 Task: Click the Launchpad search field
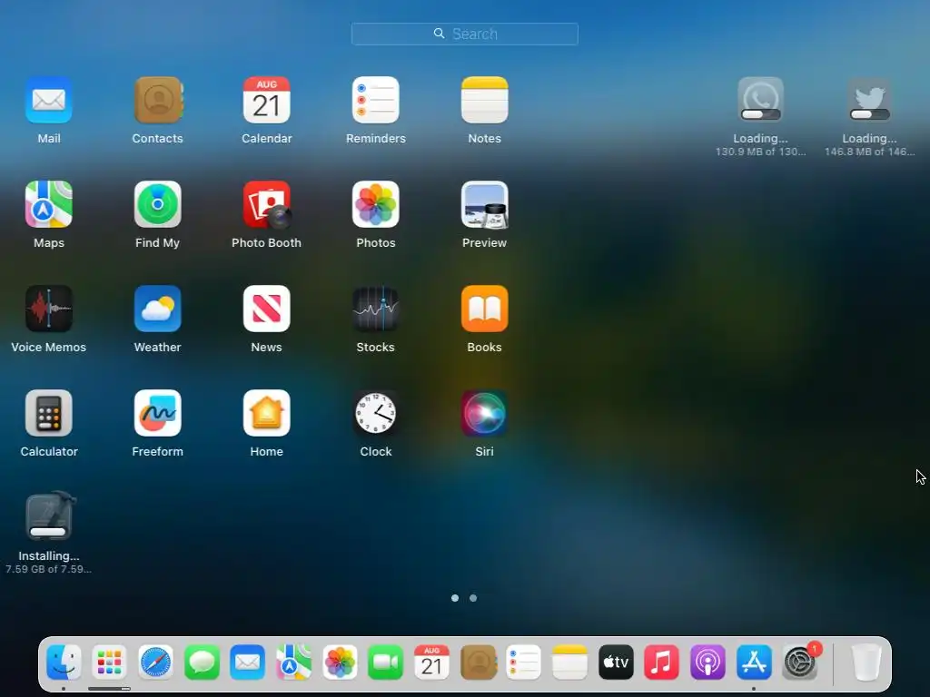click(x=464, y=34)
